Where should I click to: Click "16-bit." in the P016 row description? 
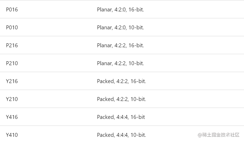(x=136, y=10)
